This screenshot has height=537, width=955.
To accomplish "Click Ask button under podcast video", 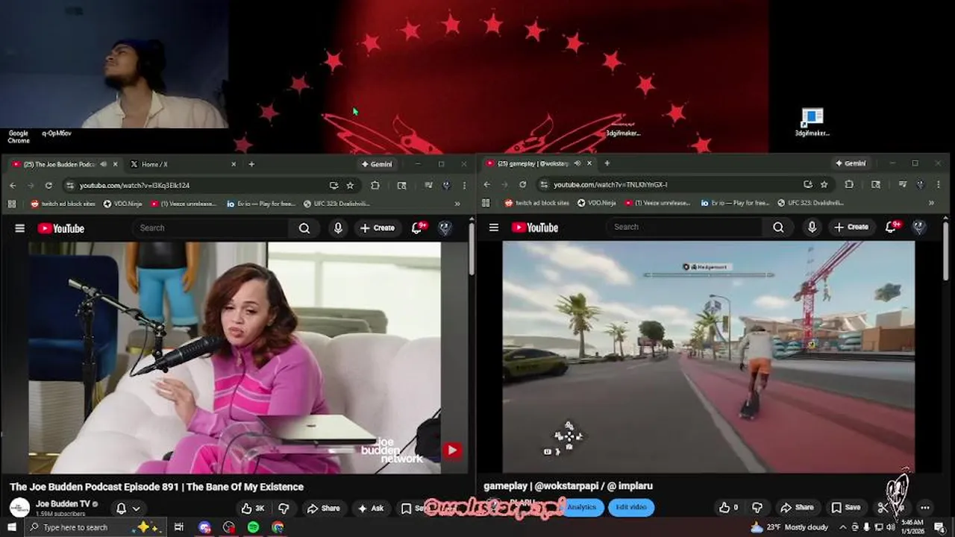I will [x=370, y=508].
